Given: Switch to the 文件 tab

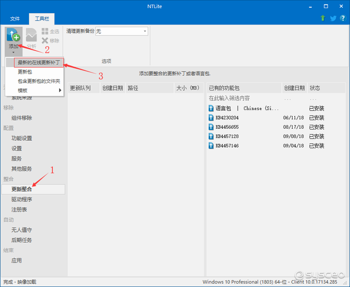Looking at the screenshot, I should [x=15, y=19].
